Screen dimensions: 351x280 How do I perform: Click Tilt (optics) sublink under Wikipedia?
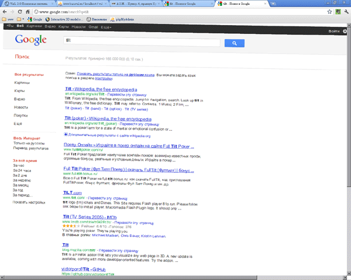[113, 109]
